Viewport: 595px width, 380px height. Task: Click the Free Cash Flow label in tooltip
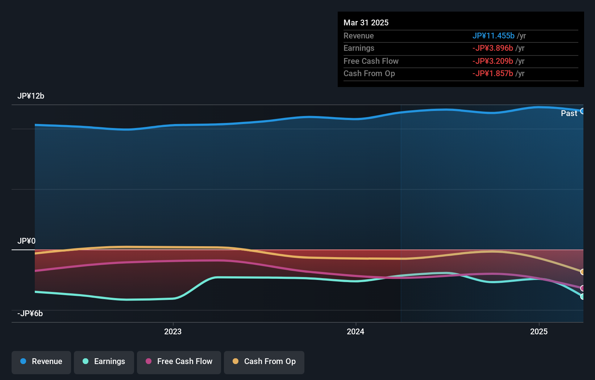[371, 61]
